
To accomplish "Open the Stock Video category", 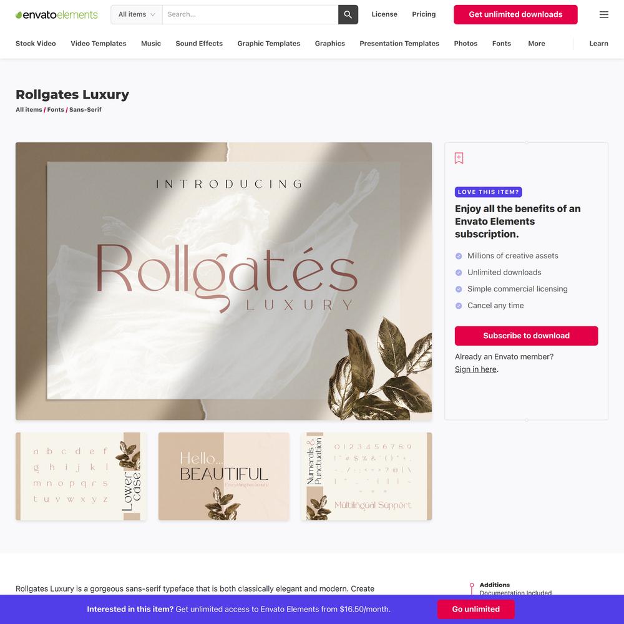I will click(x=36, y=44).
